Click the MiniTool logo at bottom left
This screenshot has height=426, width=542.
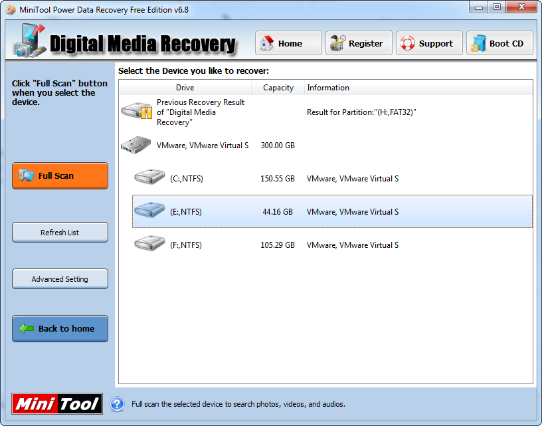point(57,403)
